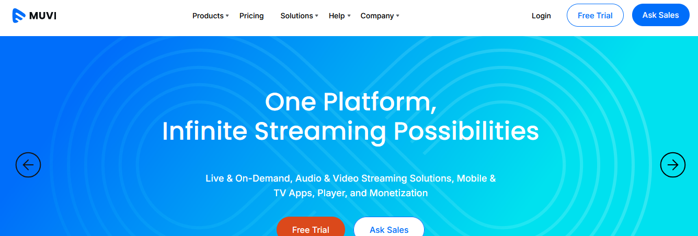Viewport: 698px width, 236px height.
Task: Click the white Ask Sales hero button
Action: (x=389, y=228)
